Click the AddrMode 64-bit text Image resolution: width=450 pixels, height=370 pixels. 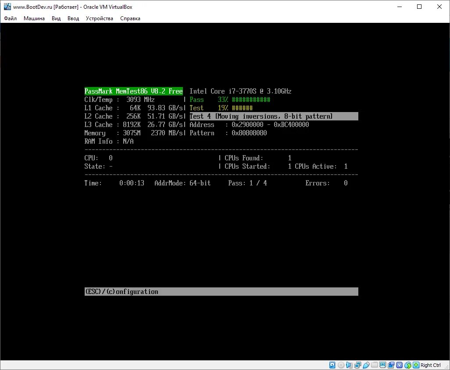(x=182, y=183)
